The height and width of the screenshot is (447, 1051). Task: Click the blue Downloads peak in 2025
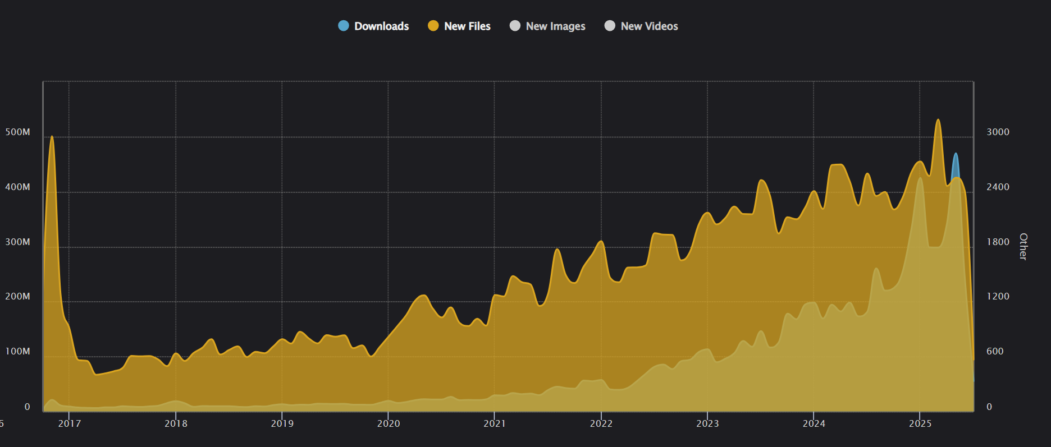(x=956, y=154)
